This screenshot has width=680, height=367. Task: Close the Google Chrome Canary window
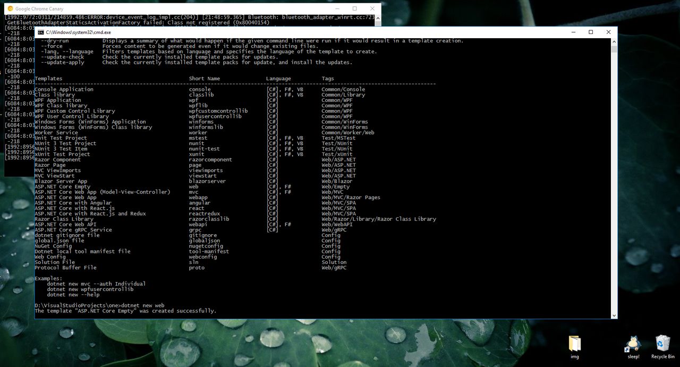pyautogui.click(x=372, y=8)
